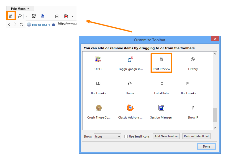Go back with the back arrow
This screenshot has width=227, height=160.
[x=9, y=24]
